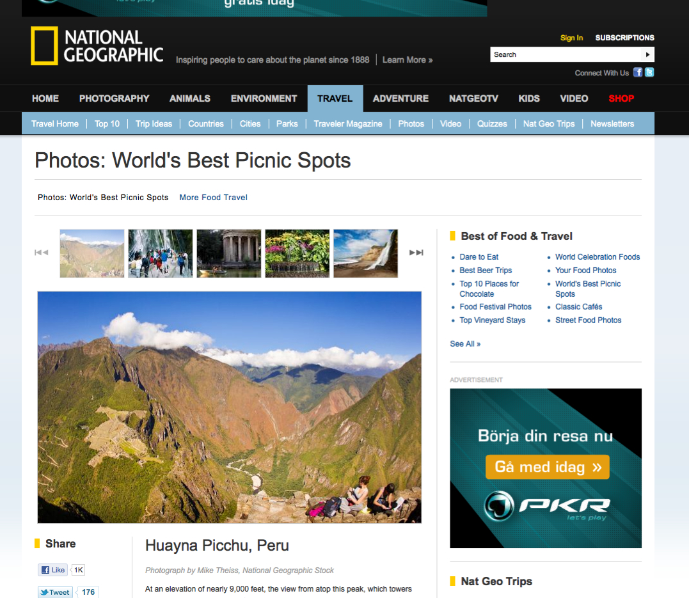Open the Adventure main menu tab
This screenshot has height=598, width=689.
(x=400, y=98)
